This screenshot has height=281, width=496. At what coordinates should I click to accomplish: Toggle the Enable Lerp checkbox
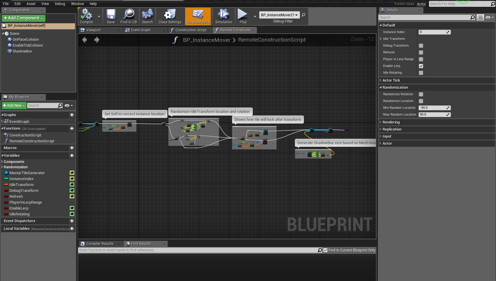(x=421, y=66)
